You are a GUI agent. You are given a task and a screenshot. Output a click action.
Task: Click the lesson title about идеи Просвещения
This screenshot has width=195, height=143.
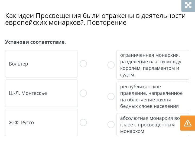click(x=95, y=19)
